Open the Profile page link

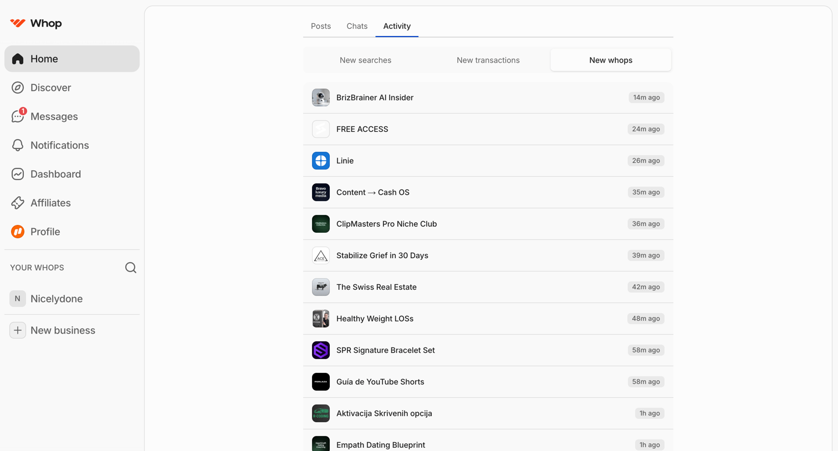[x=72, y=232]
